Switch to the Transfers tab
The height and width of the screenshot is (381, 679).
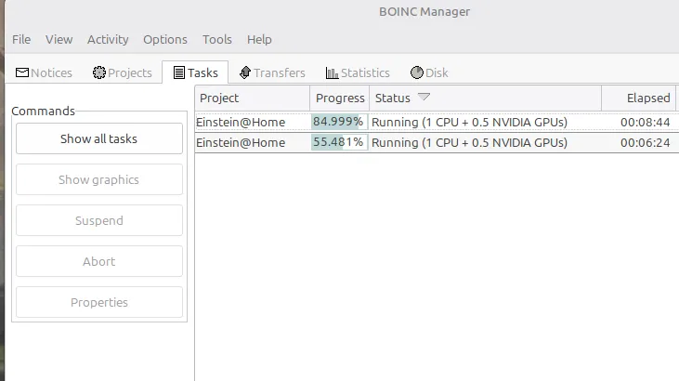pos(272,72)
